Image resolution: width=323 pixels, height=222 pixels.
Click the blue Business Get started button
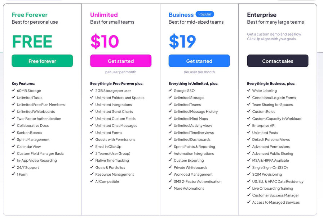coord(199,61)
